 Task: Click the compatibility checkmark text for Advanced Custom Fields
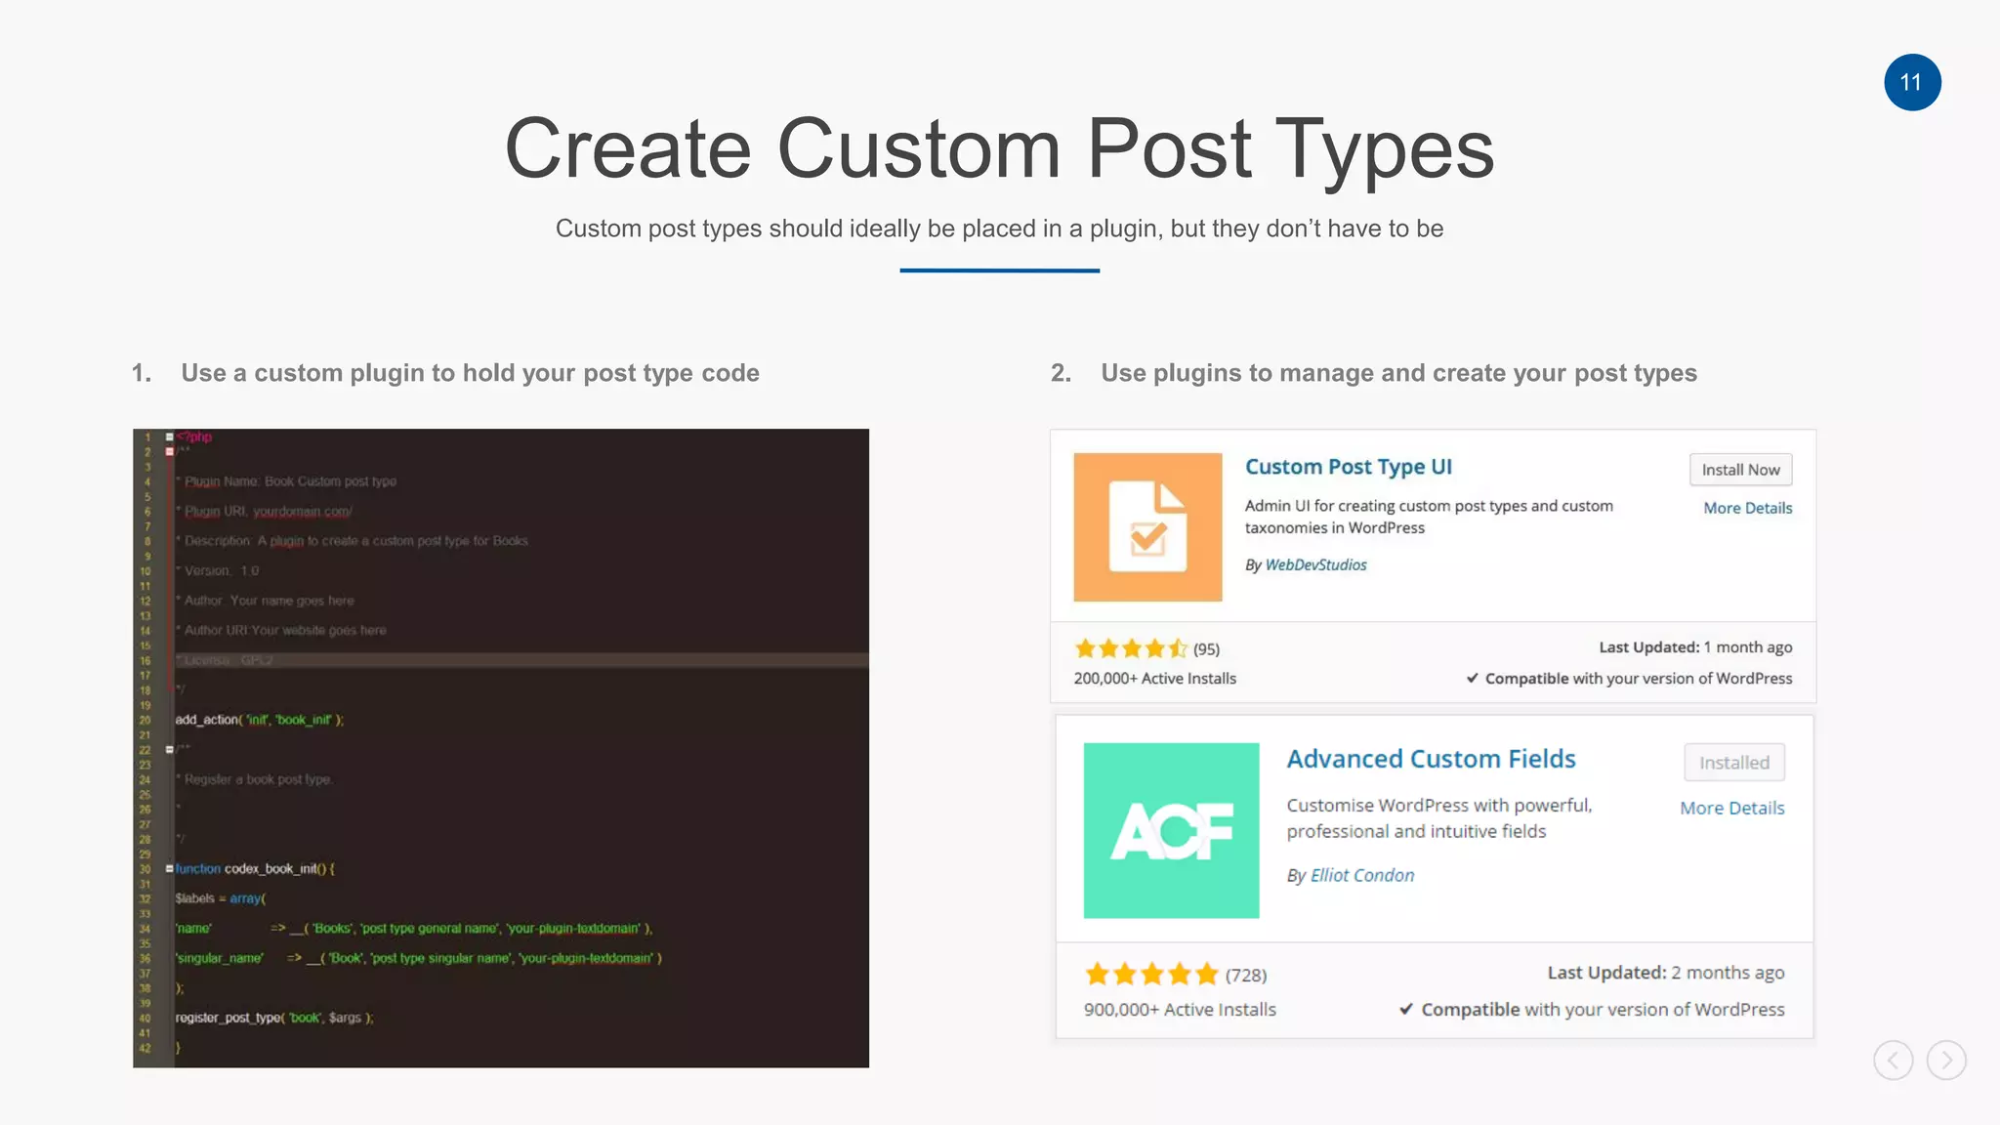[1592, 1009]
